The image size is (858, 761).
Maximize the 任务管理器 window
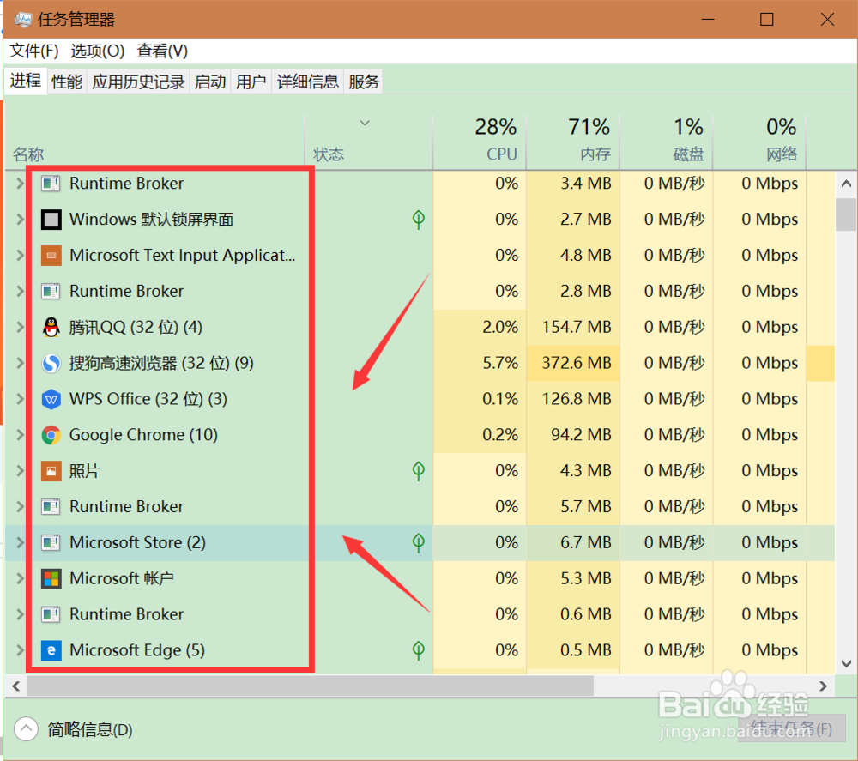point(766,20)
